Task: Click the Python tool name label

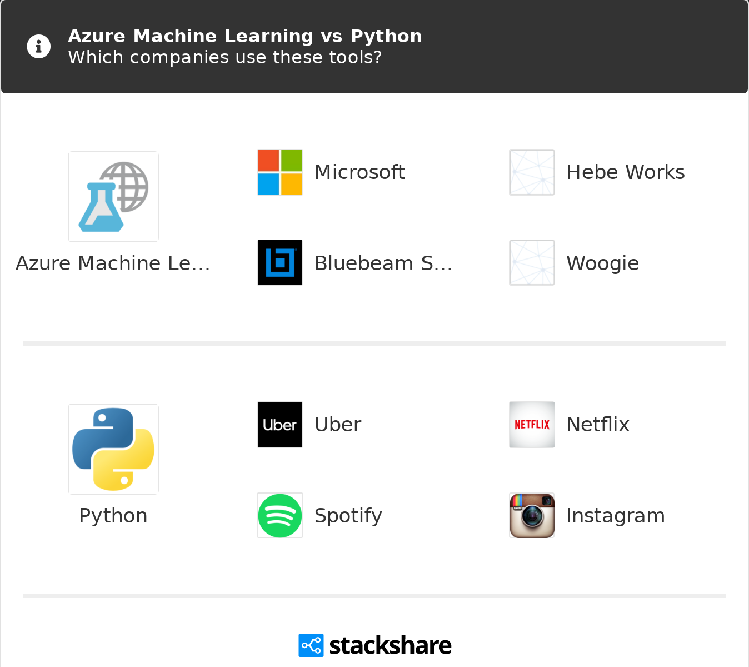Action: click(113, 516)
